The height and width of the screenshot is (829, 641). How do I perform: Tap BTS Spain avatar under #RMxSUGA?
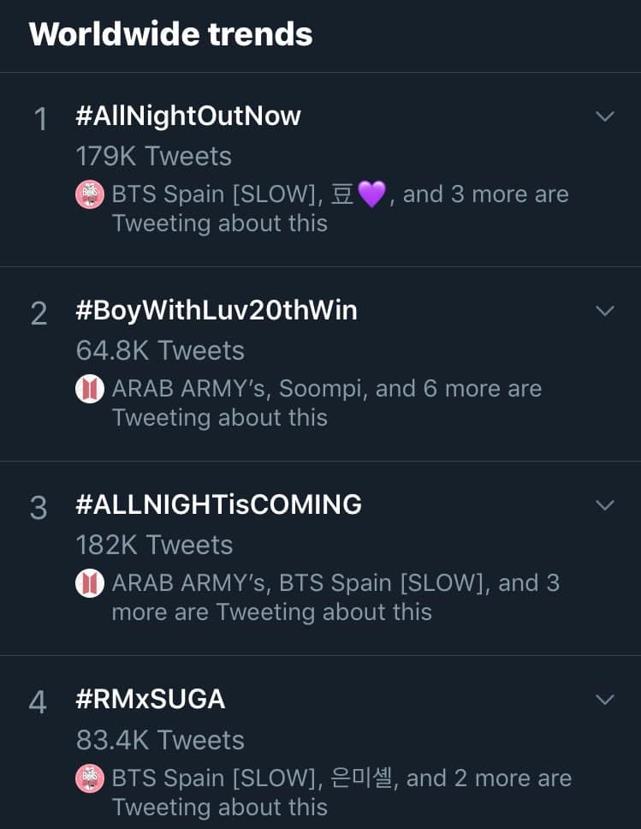pos(90,778)
